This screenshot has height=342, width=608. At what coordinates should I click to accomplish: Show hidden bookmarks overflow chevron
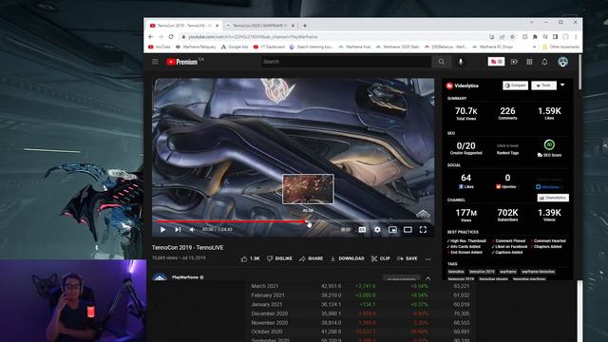(535, 47)
